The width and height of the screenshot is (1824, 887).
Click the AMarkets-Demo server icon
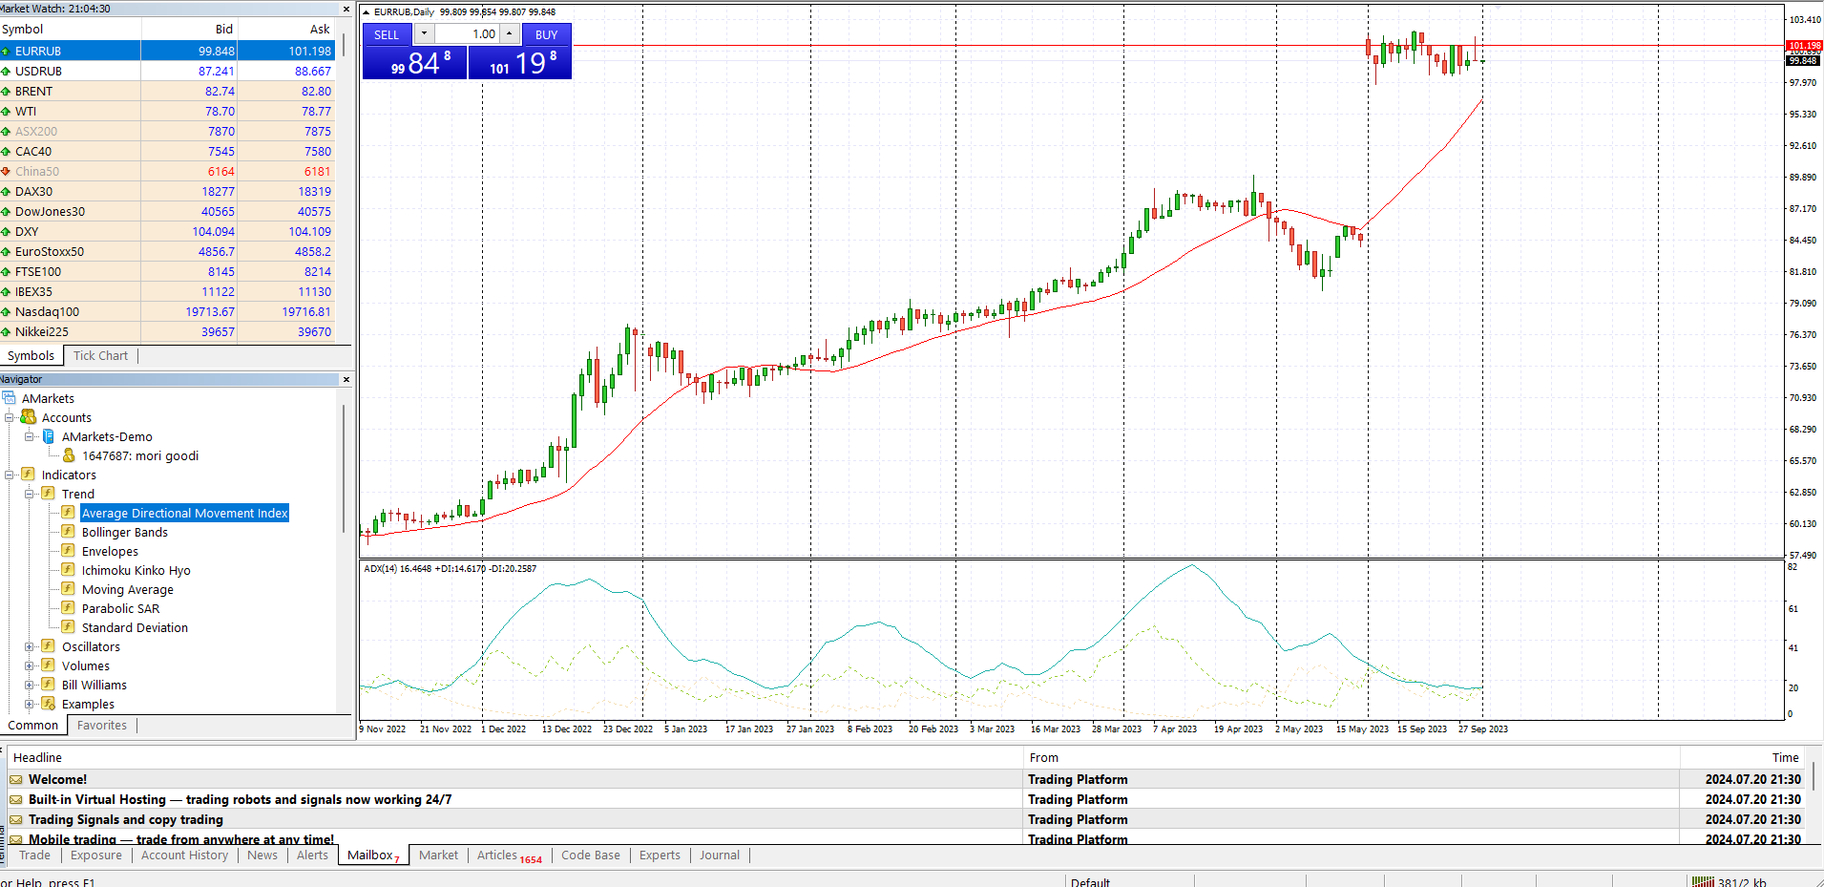click(49, 436)
